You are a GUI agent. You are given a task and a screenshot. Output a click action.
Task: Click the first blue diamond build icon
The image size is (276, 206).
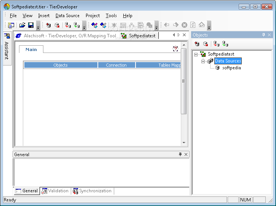[94, 25]
